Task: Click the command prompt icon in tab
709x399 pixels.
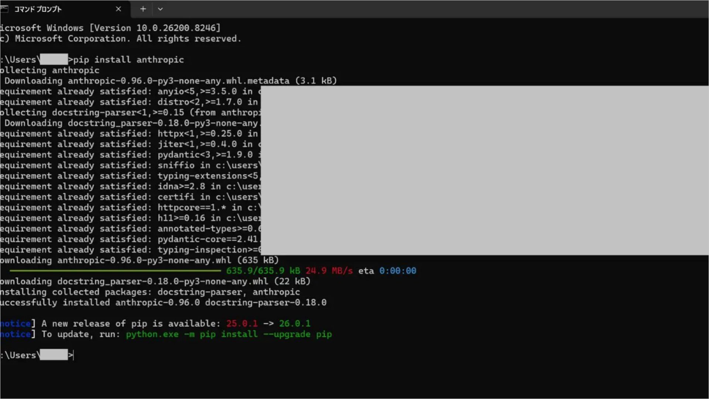Action: pyautogui.click(x=4, y=9)
